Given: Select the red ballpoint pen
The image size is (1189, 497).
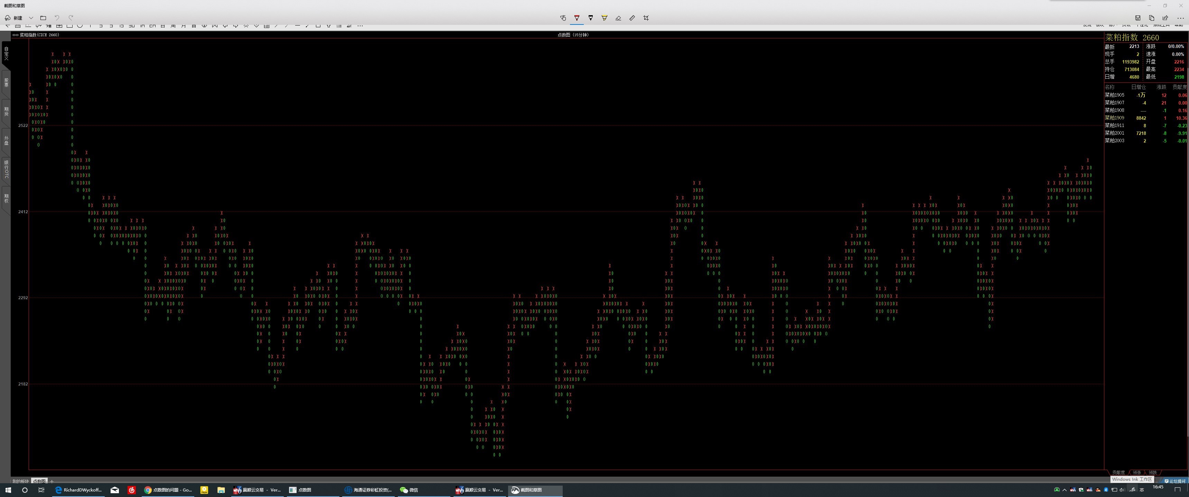Looking at the screenshot, I should click(577, 18).
